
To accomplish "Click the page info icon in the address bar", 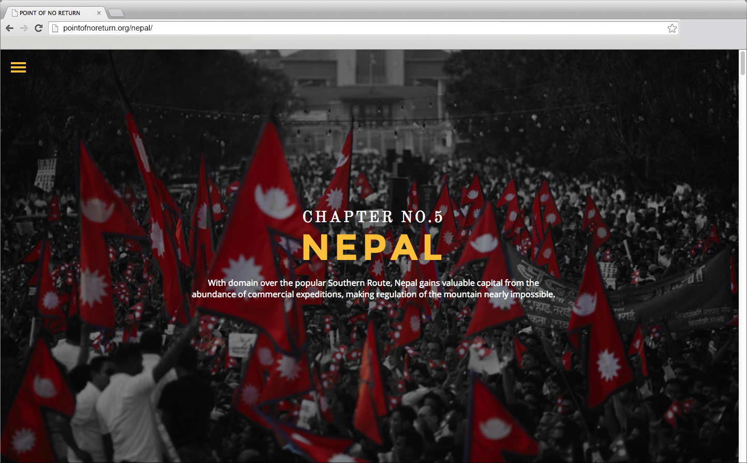I will [55, 28].
